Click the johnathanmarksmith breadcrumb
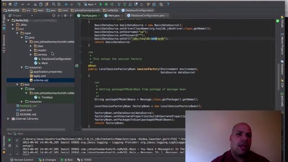Screen dimensions: 288x162 tap(85, 10)
